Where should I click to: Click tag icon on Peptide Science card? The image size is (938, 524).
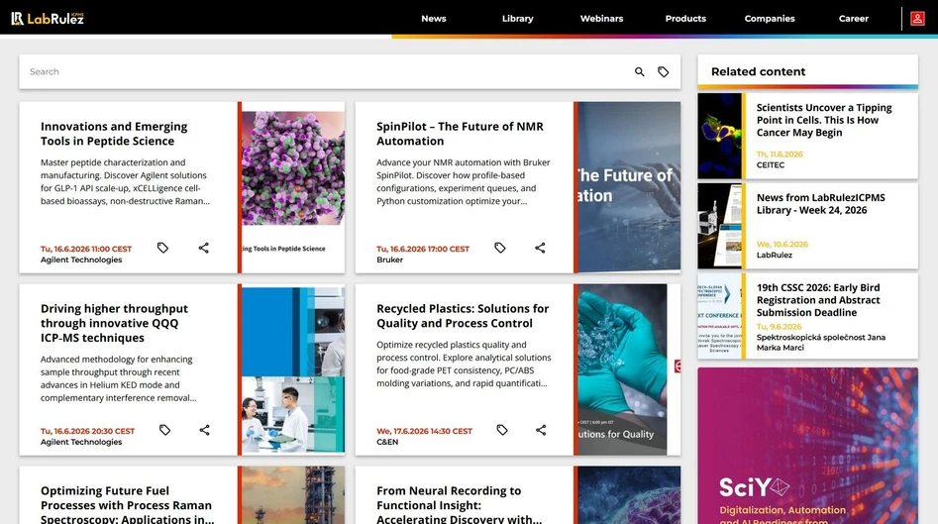tap(162, 248)
